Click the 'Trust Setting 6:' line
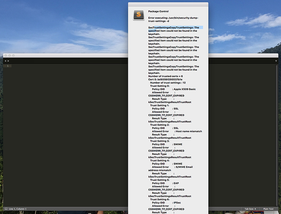 point(160,199)
